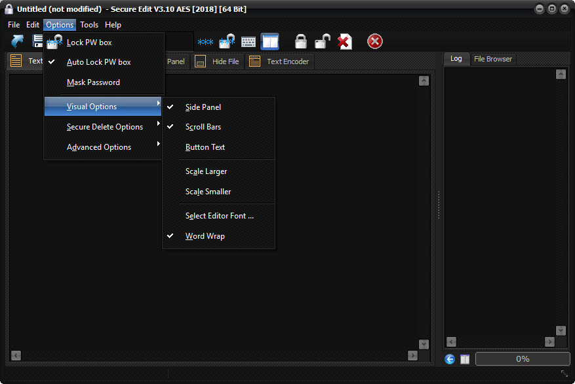Expand the Visual Options submenu
This screenshot has height=384, width=575.
tap(103, 107)
